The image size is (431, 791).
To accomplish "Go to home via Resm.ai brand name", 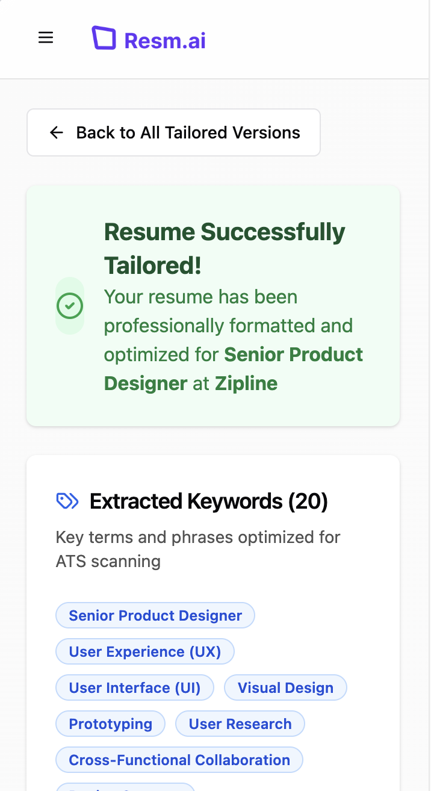I will click(164, 40).
